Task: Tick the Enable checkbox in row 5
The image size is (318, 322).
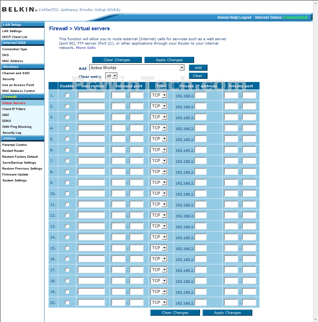Action: coord(67,139)
